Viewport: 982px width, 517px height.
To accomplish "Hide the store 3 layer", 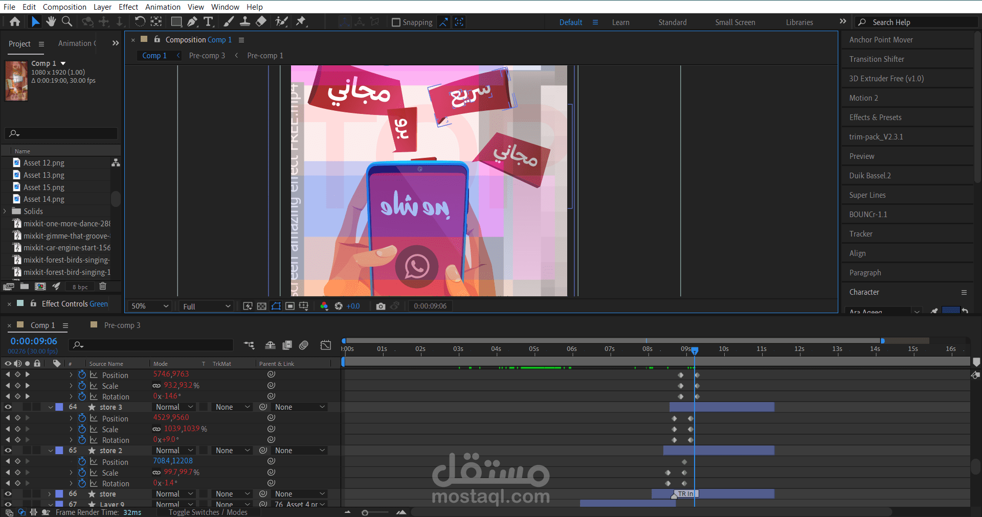I will pos(8,407).
